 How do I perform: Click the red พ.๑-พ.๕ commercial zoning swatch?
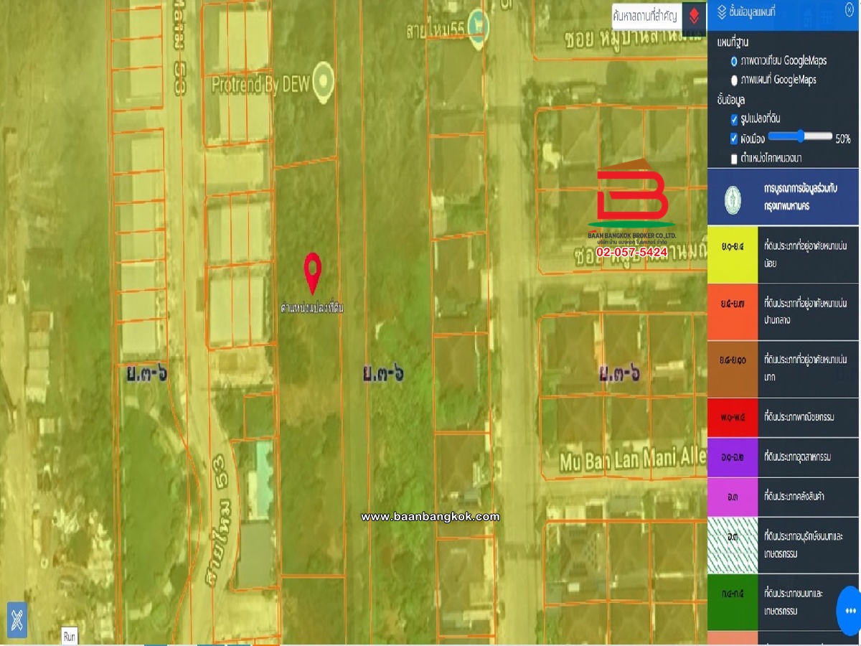click(x=733, y=417)
